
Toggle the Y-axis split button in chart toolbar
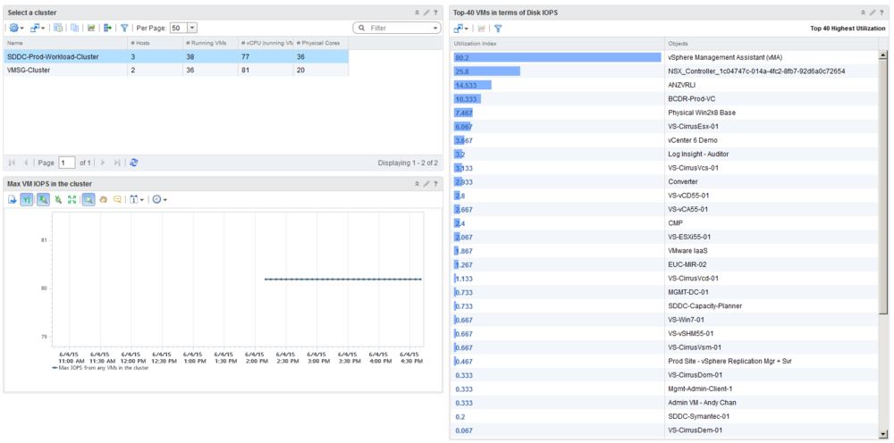click(x=27, y=199)
